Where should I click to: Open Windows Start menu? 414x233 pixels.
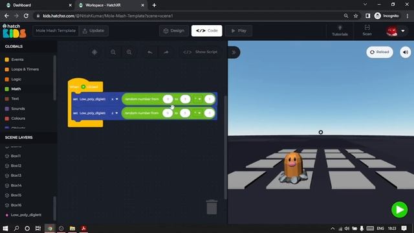click(5, 228)
